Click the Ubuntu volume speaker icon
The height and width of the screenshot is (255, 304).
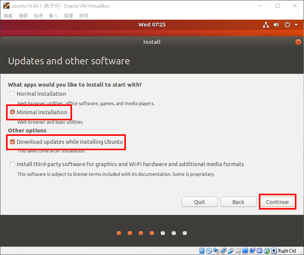(276, 25)
